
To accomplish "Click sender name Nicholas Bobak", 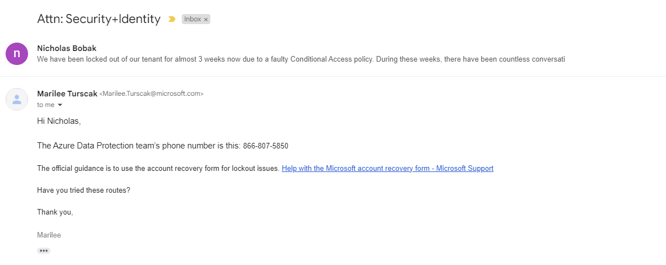I will pyautogui.click(x=67, y=48).
